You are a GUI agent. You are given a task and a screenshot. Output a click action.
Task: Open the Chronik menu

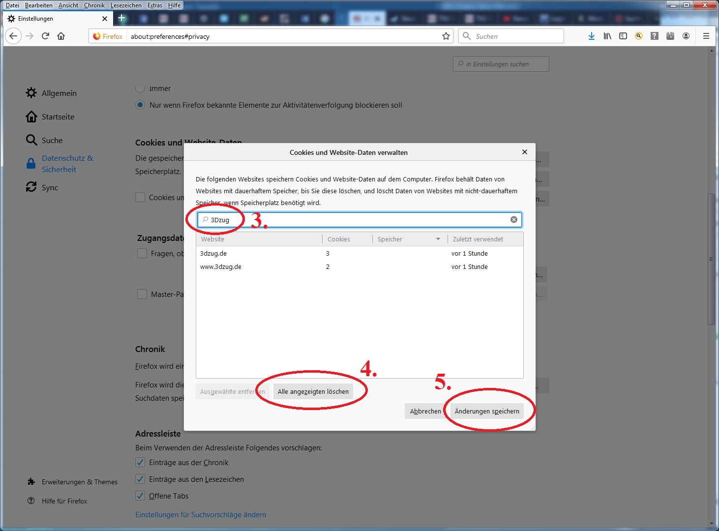click(x=94, y=5)
